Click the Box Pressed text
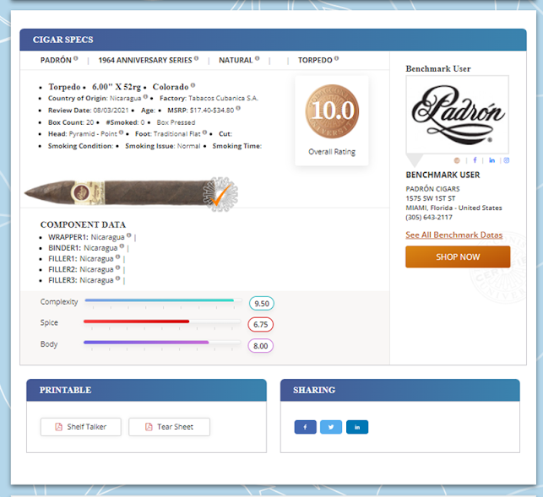Image resolution: width=543 pixels, height=497 pixels. tap(176, 122)
